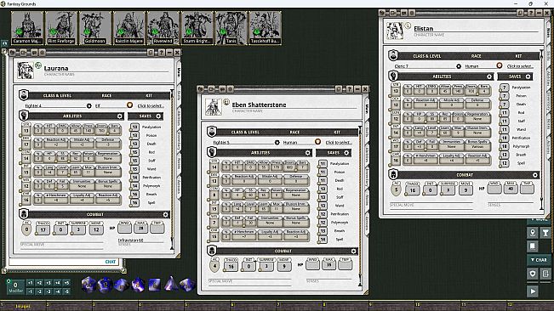The width and height of the screenshot is (554, 311).
Task: Open the Elf race link icon
Action: pyautogui.click(x=129, y=105)
